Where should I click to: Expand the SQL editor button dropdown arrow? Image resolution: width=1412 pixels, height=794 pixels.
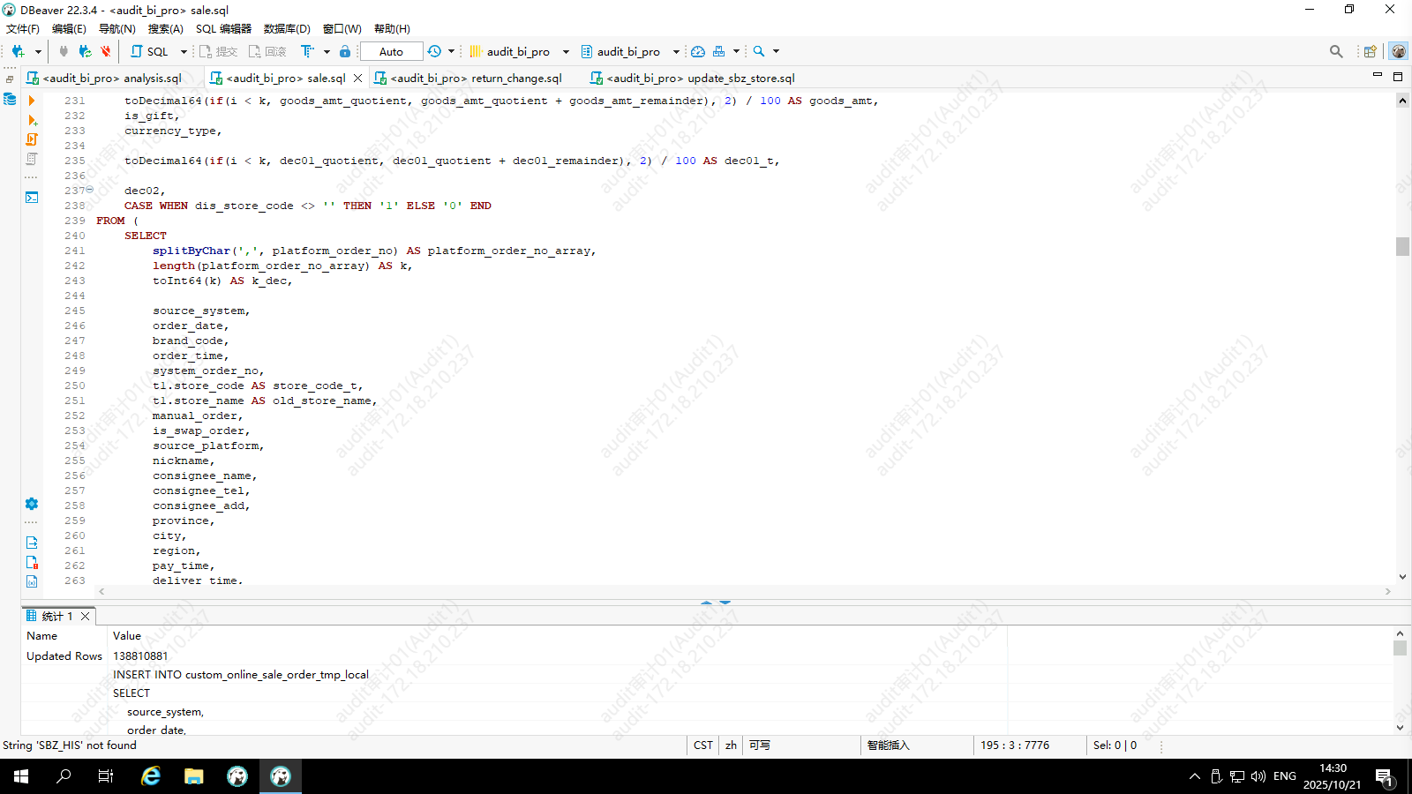pos(184,52)
